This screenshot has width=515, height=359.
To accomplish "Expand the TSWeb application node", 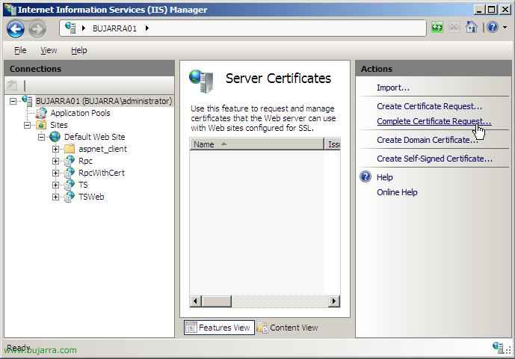I will pos(55,197).
